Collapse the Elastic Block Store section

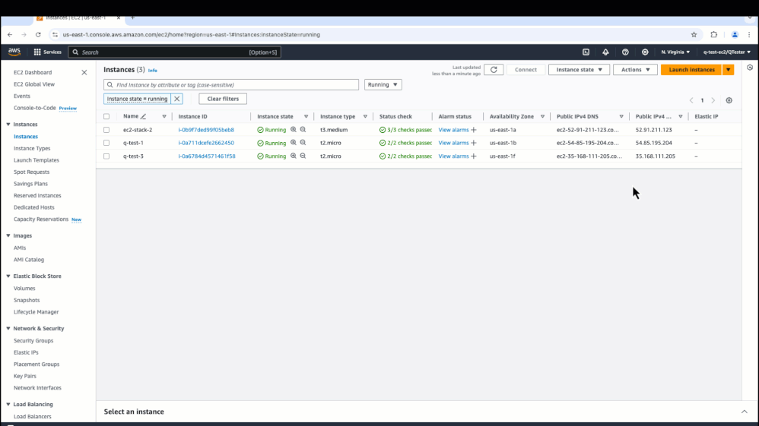[8, 276]
